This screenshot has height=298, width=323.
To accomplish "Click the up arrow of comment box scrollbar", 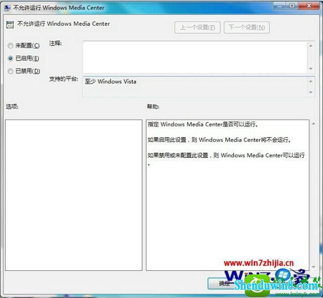I will [311, 46].
